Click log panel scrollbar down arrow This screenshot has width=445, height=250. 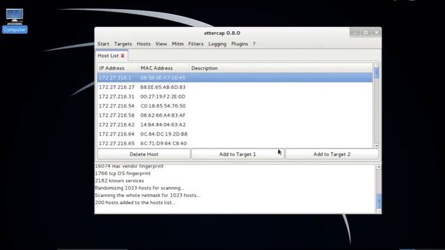tap(378, 211)
